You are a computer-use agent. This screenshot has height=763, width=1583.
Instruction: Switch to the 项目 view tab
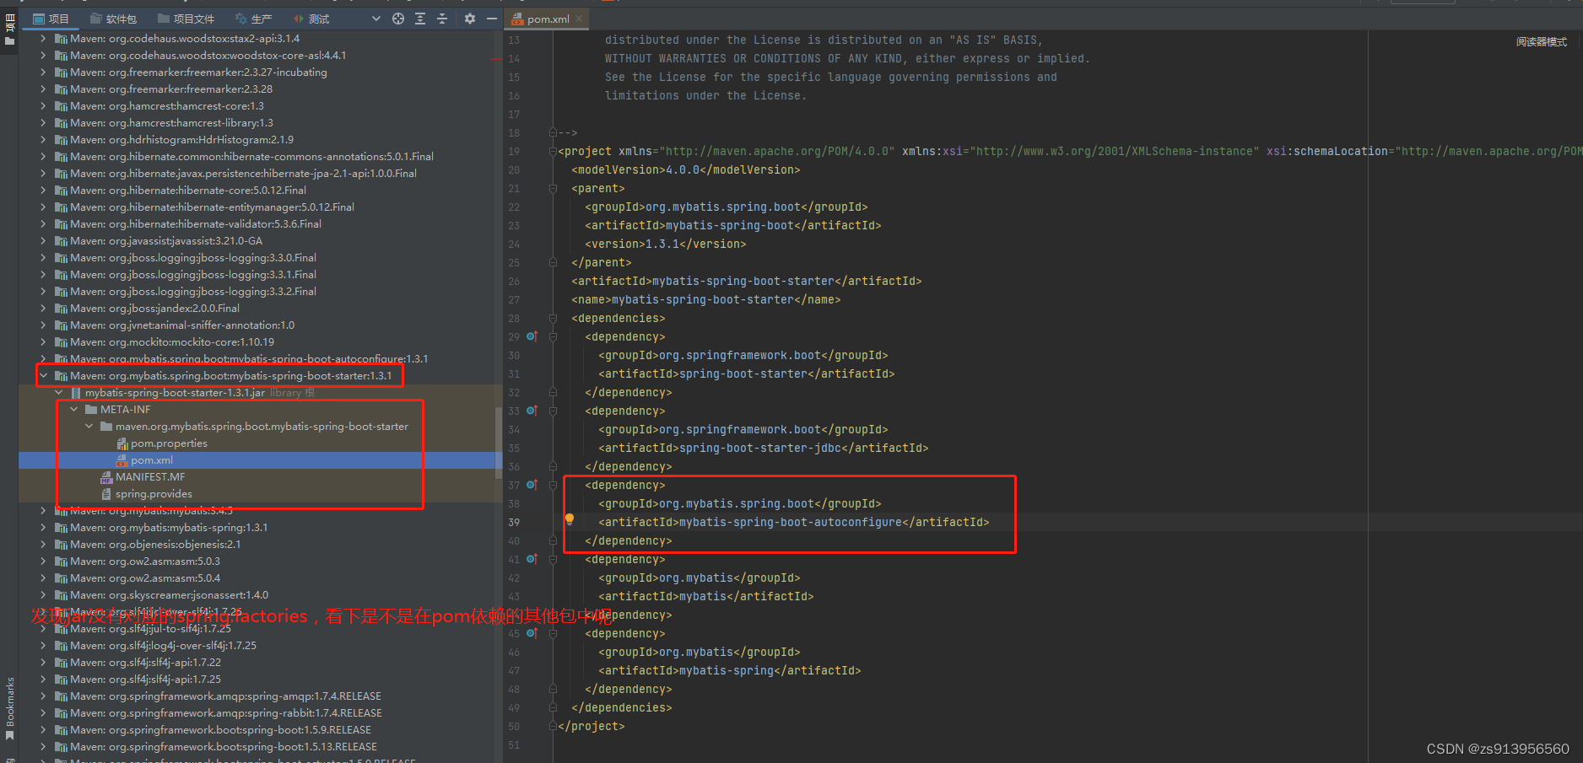[x=51, y=19]
